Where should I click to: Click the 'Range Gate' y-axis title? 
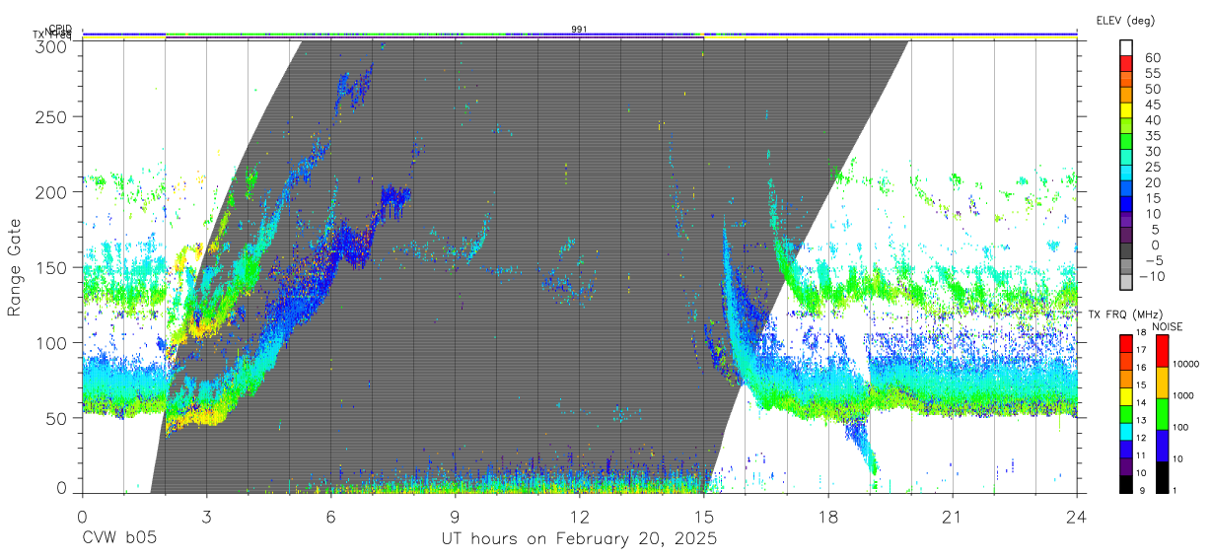click(15, 267)
